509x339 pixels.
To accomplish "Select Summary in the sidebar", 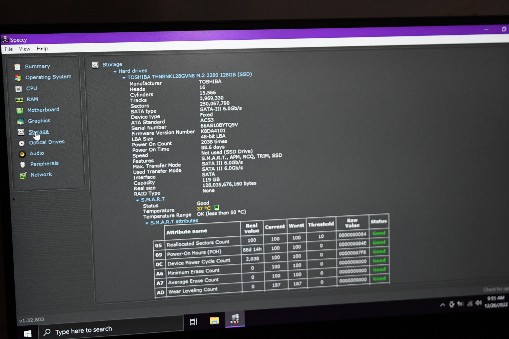I will (37, 66).
